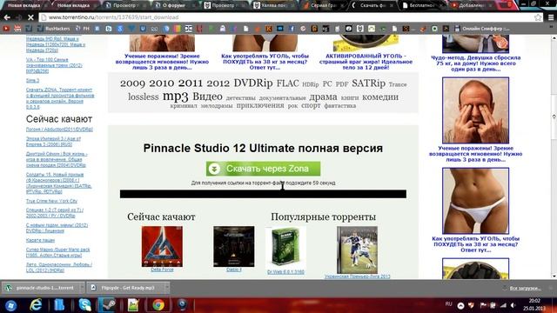Click the RU language indicator
This screenshot has height=313, width=557.
(449, 304)
